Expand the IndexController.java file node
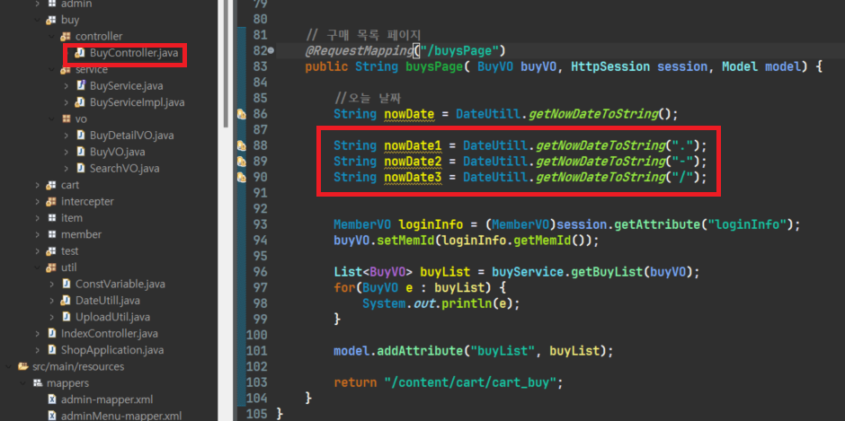The width and height of the screenshot is (845, 421). [x=37, y=334]
